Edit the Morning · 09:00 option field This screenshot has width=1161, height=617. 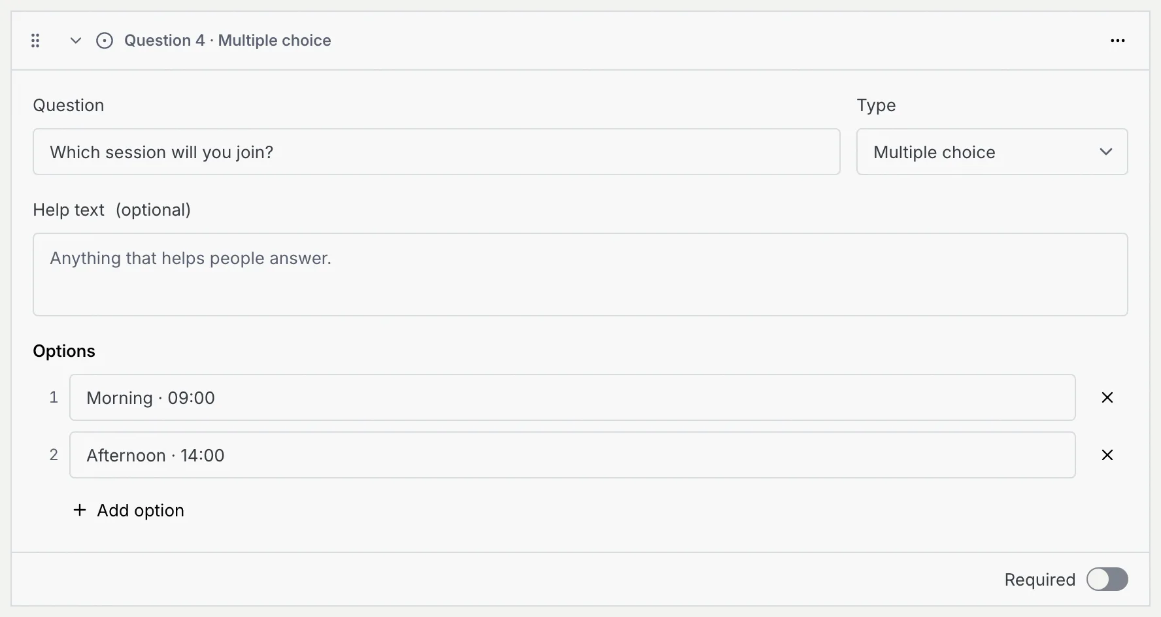573,397
